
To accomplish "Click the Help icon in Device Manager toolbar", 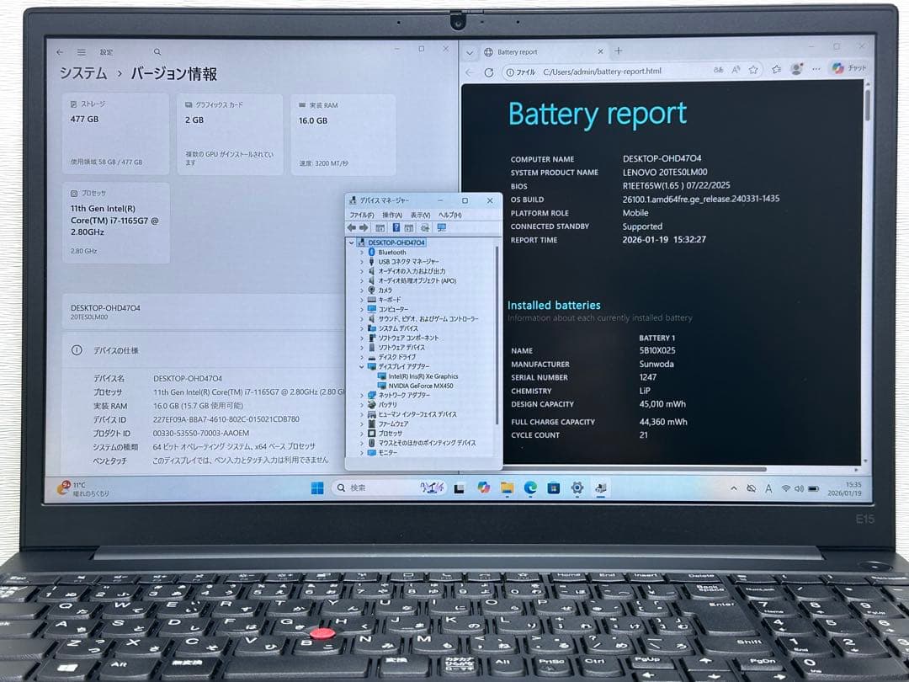I will coord(396,227).
